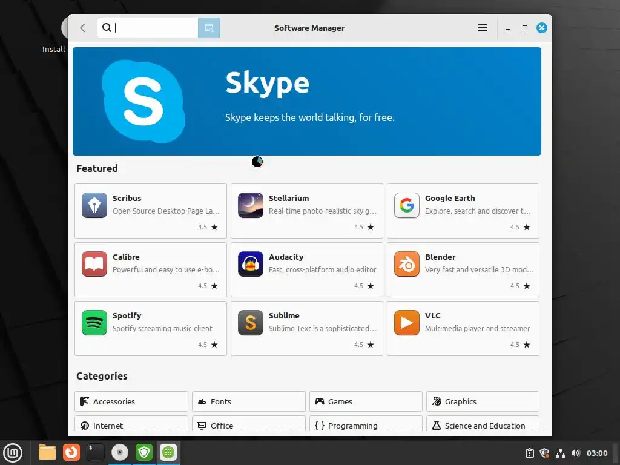This screenshot has width=620, height=465.
Task: Open the Graphics category
Action: click(483, 401)
